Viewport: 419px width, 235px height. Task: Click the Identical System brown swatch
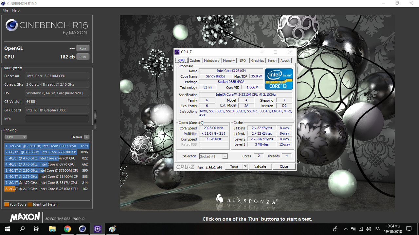tap(30, 204)
